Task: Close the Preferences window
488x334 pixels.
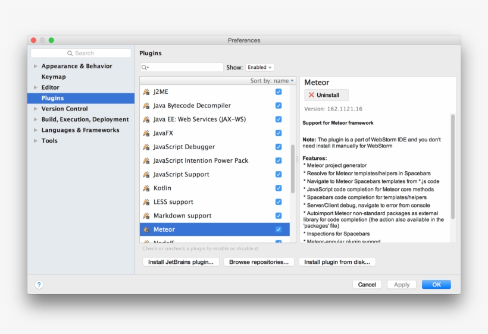Action: (33, 40)
